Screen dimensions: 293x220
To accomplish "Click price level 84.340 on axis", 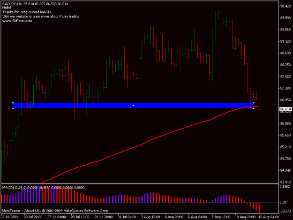I will tap(285, 170).
